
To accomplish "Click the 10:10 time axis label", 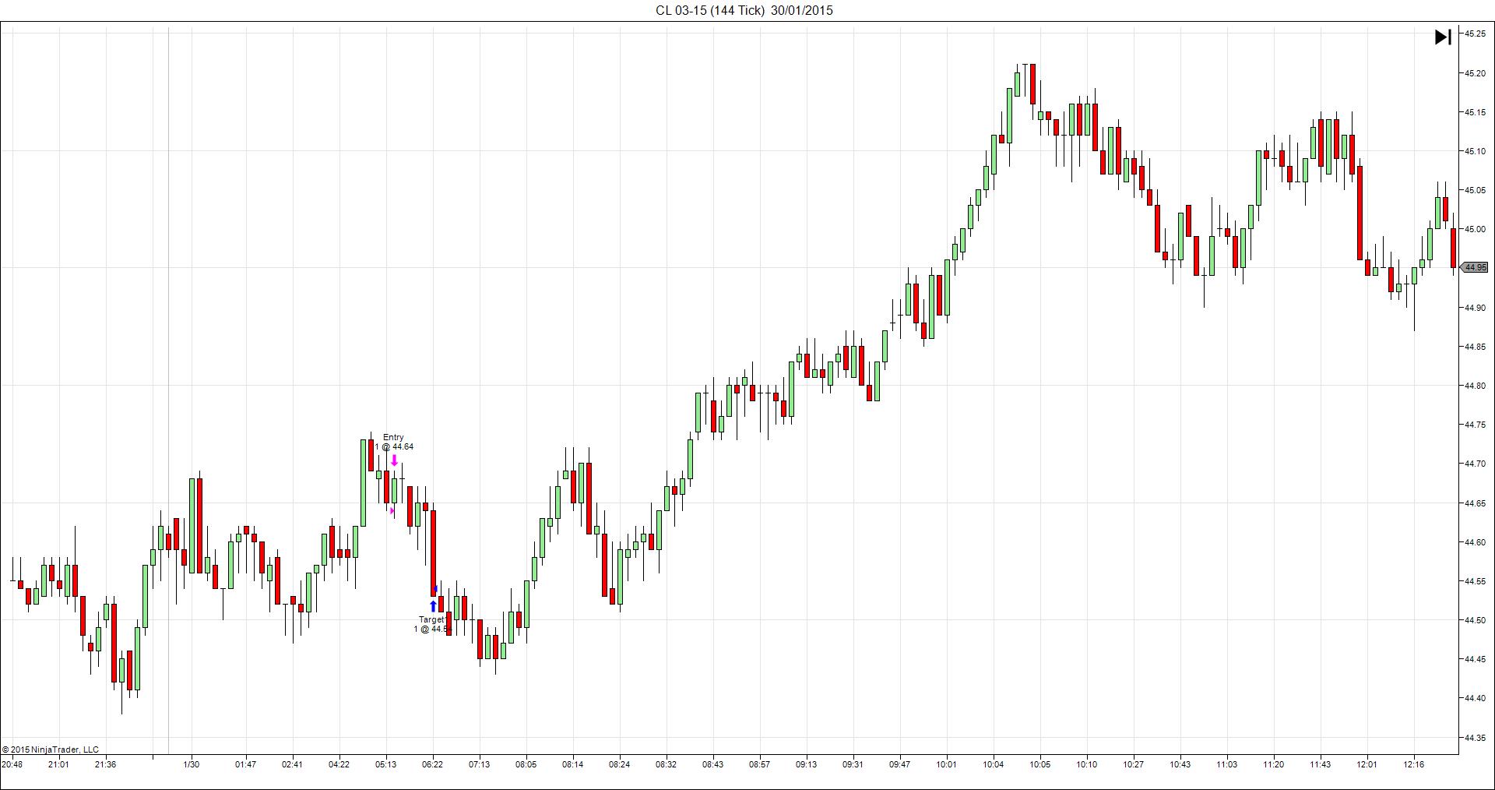I will coord(1086,764).
